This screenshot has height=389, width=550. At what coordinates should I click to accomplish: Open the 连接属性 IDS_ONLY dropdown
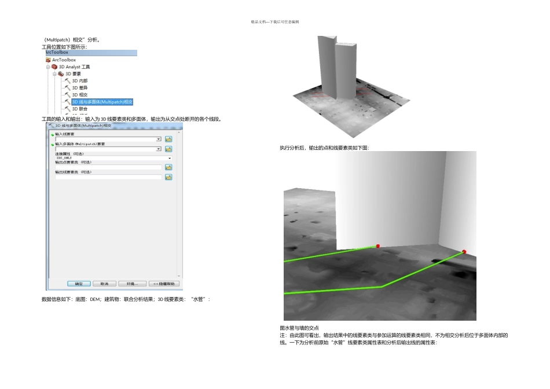170,158
